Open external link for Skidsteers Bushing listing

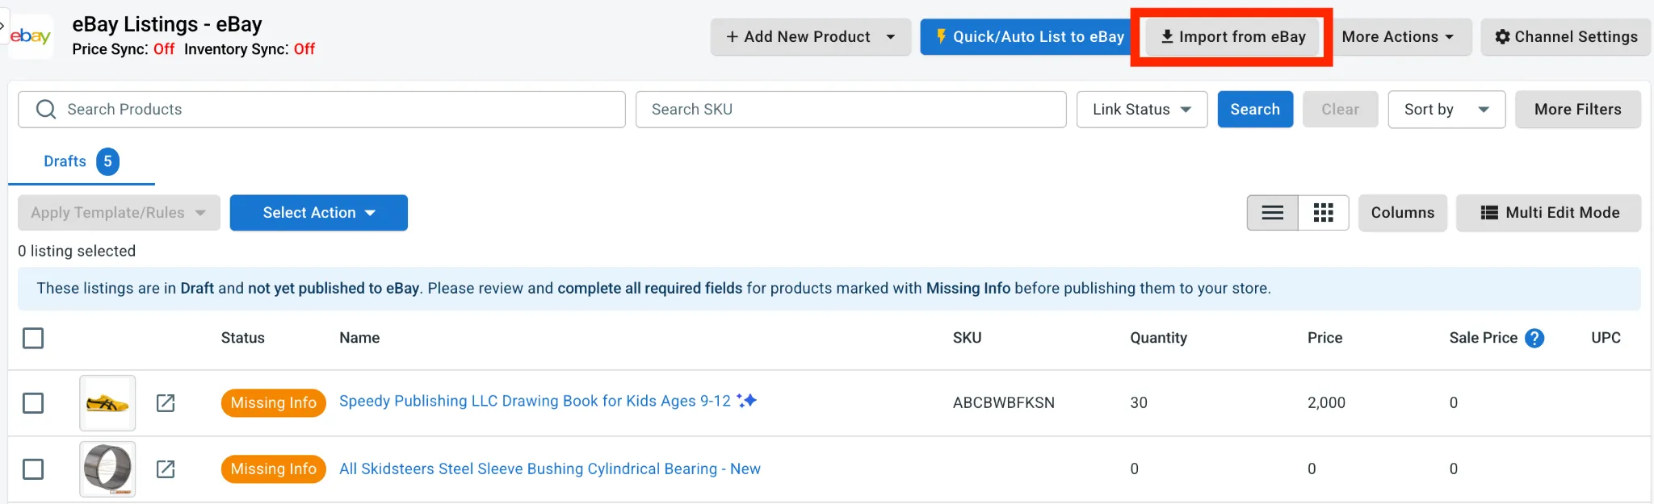[166, 469]
